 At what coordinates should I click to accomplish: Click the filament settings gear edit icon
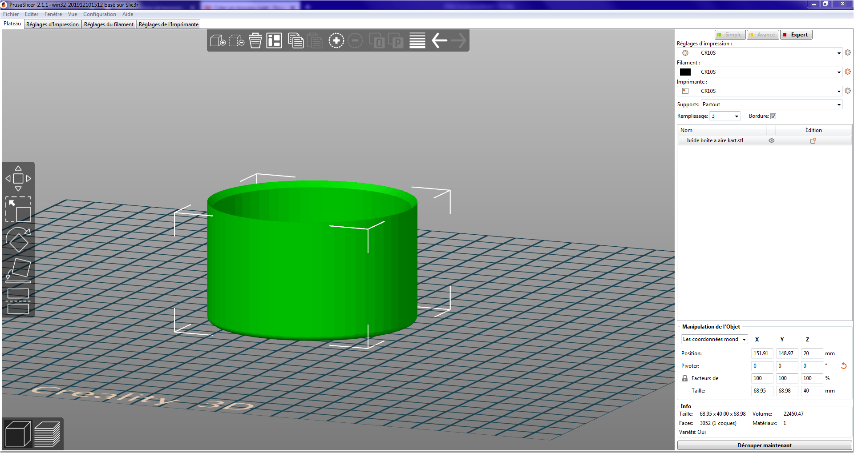[x=848, y=72]
